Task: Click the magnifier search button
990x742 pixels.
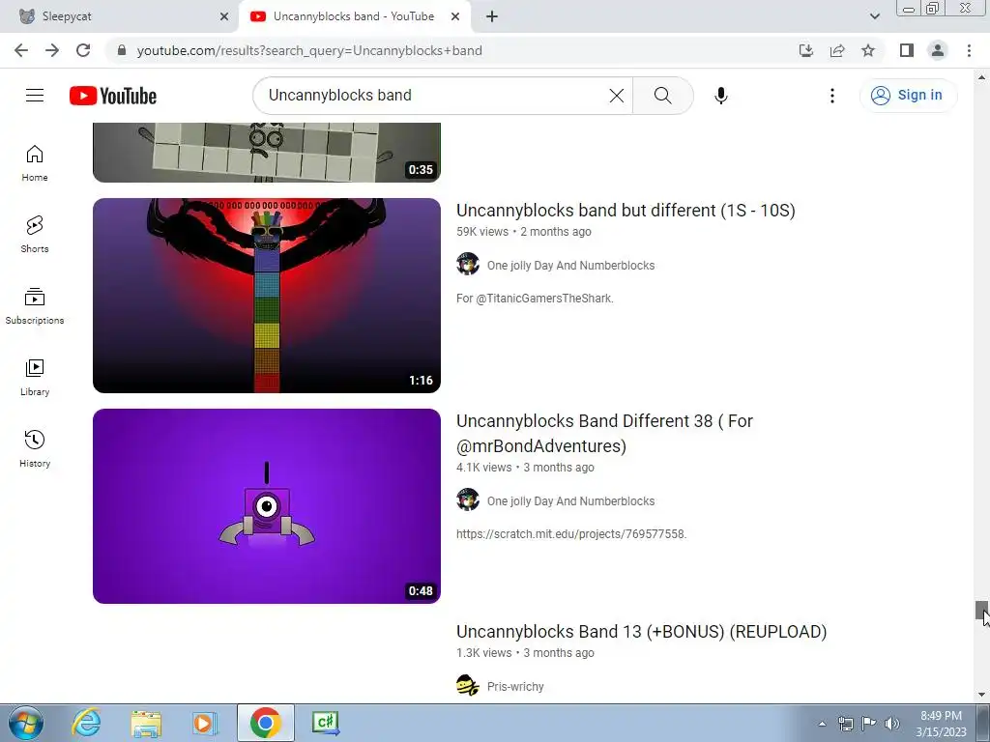Action: pos(662,96)
